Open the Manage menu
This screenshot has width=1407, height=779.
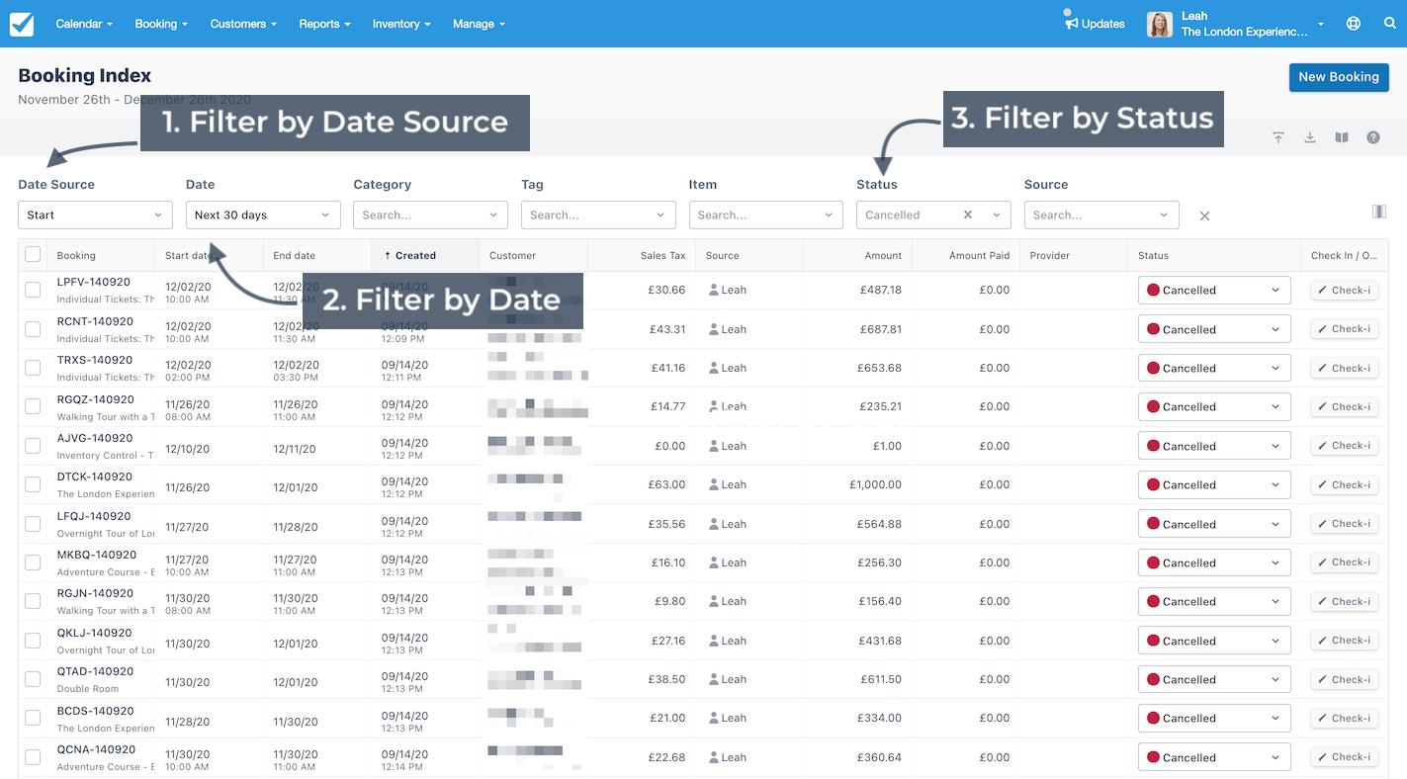click(479, 24)
